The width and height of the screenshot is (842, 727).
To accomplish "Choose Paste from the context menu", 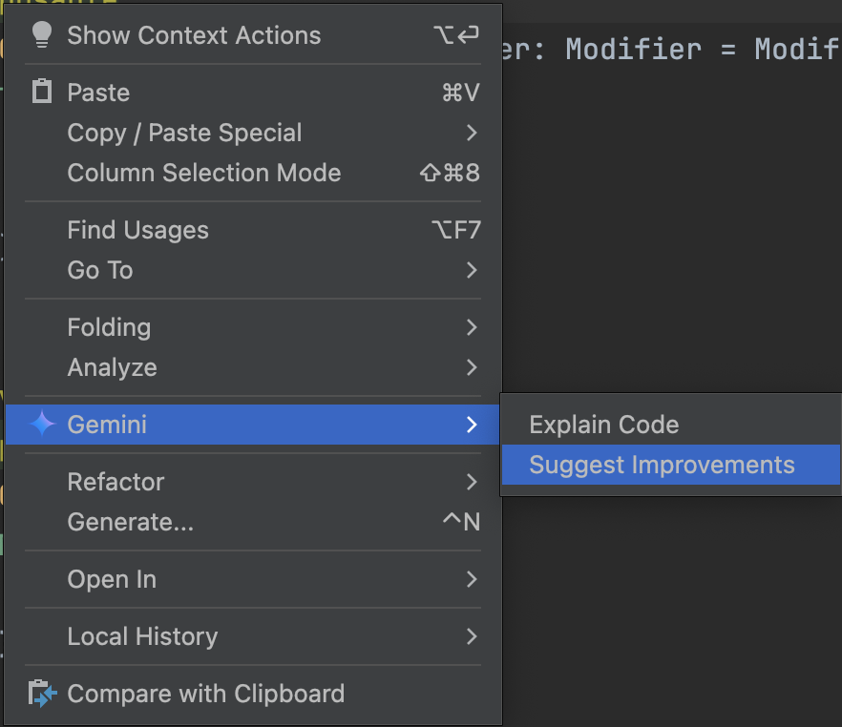I will pos(252,93).
